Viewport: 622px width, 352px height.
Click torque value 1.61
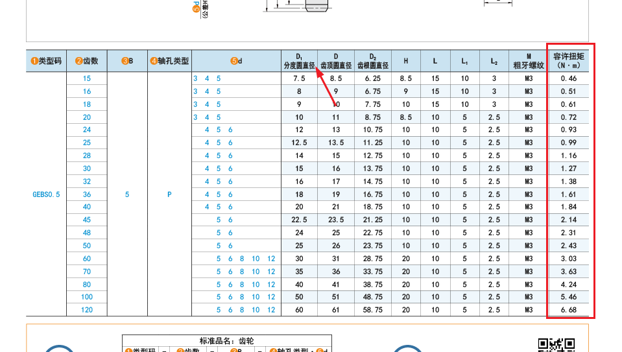coord(569,194)
